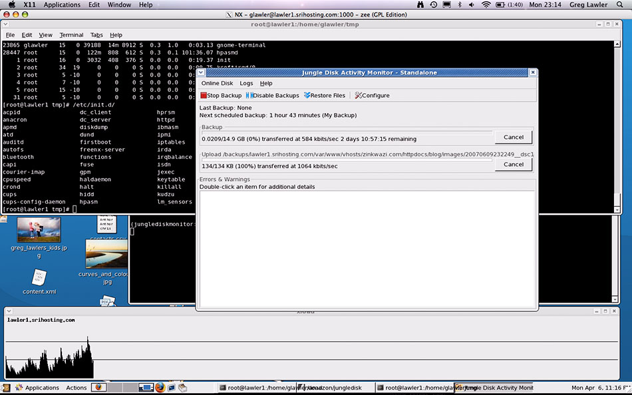
Task: Click the red stop icon beside Stop Backup
Action: [204, 96]
